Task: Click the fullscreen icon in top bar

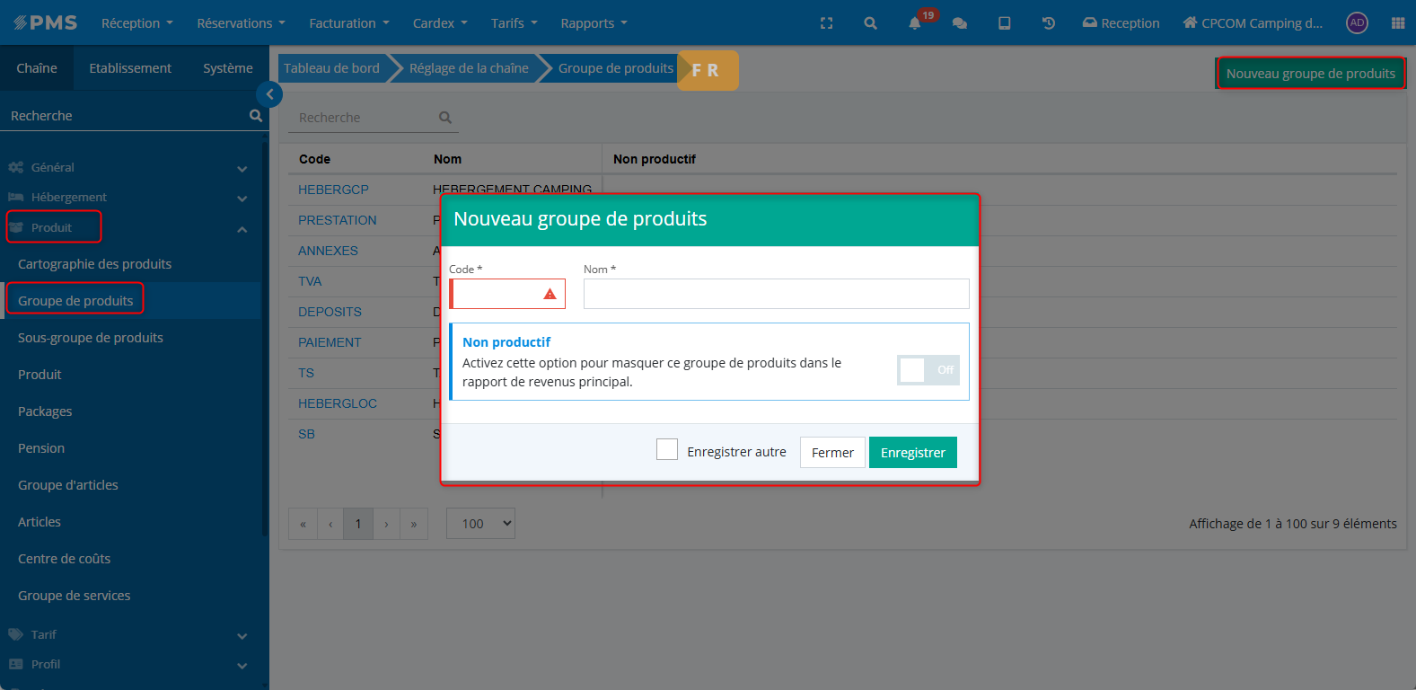Action: [x=826, y=23]
